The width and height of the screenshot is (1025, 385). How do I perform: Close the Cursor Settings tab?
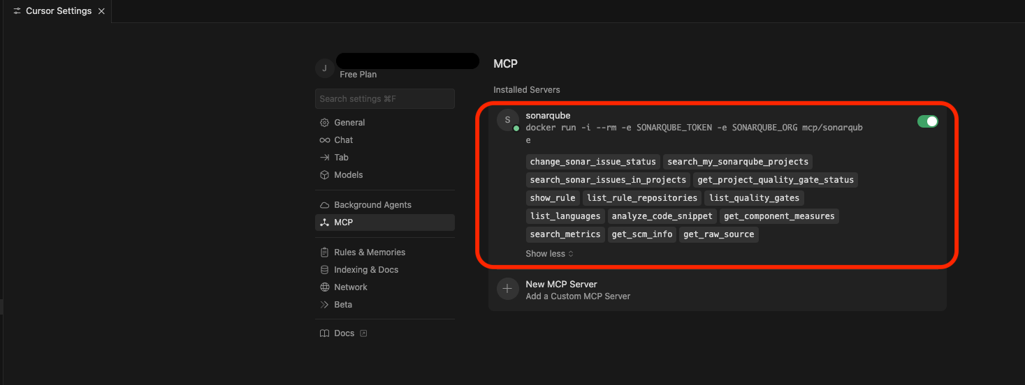[x=101, y=12]
